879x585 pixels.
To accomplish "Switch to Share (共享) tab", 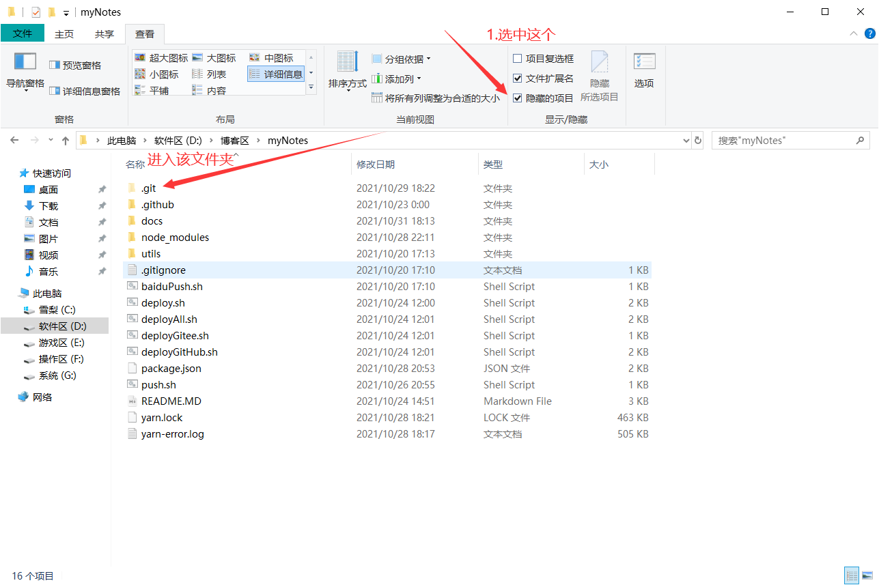I will 104,33.
